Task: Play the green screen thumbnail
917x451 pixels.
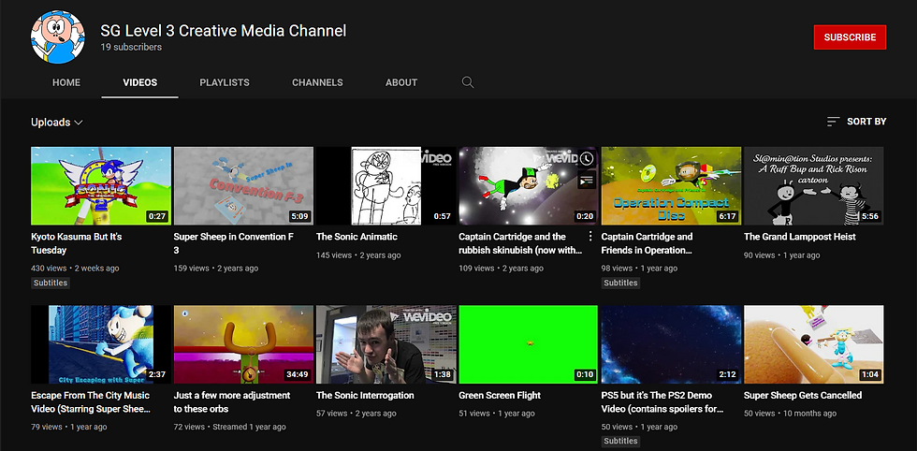Action: click(x=529, y=344)
